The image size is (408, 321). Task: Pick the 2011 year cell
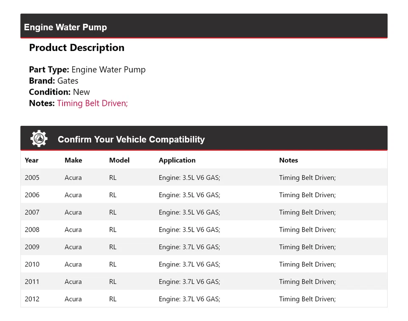pyautogui.click(x=32, y=281)
